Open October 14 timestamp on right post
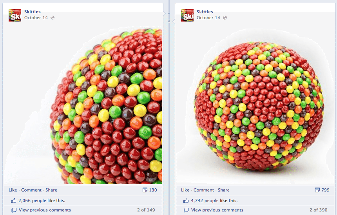337x215 pixels. 208,18
